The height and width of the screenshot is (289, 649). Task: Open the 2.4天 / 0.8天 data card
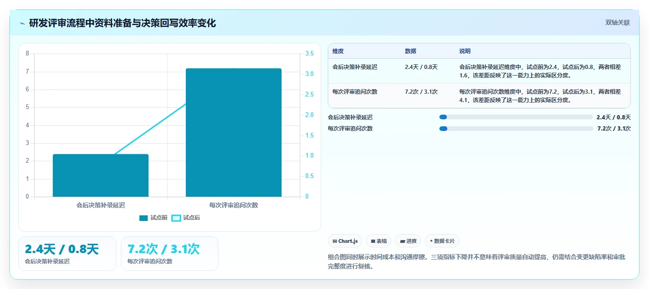(x=67, y=254)
